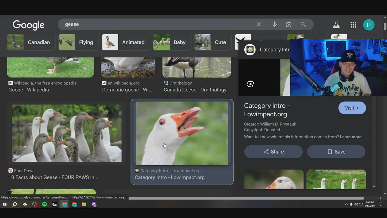Click the Canada goose thumbnail above Ornithology
387x218 pixels.
(197, 67)
